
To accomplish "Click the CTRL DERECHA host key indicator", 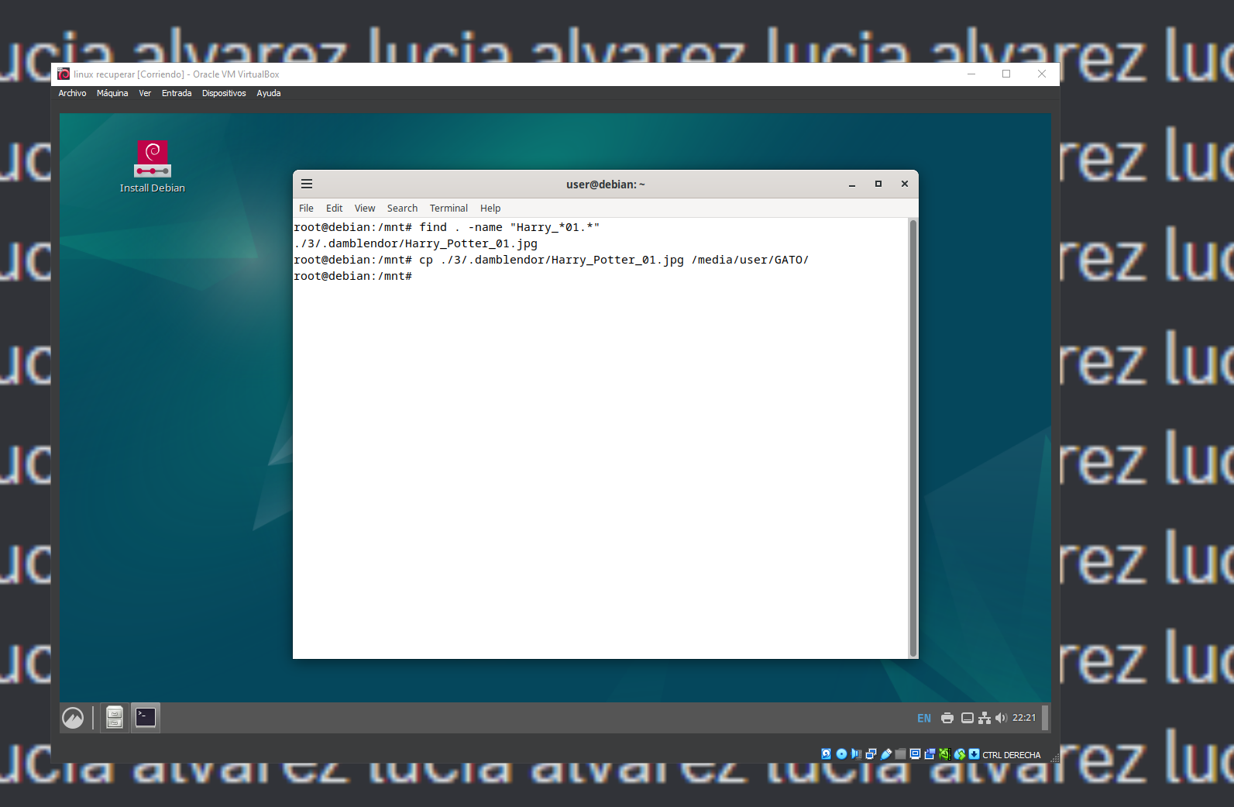I will coord(1012,755).
